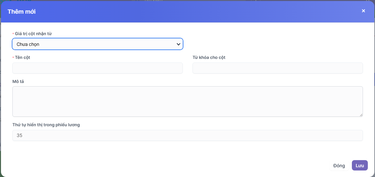Click the Chưa chọn placeholder text
This screenshot has width=375, height=177.
point(28,44)
